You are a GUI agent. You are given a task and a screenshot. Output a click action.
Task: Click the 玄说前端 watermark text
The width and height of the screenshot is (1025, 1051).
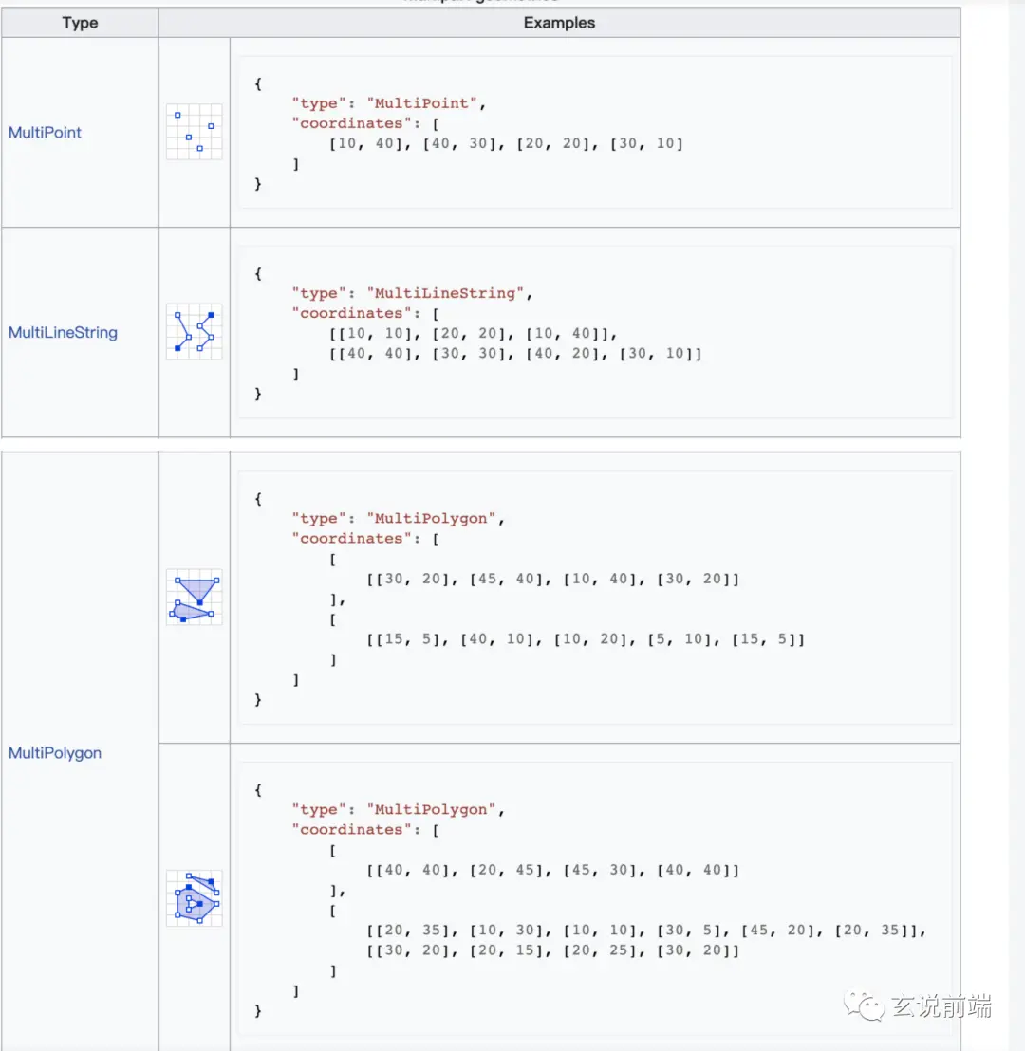941,1006
